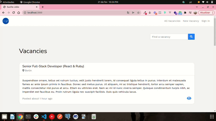Click the share/send icon in the address bar
Viewport: 216px width, 121px height.
point(133,12)
